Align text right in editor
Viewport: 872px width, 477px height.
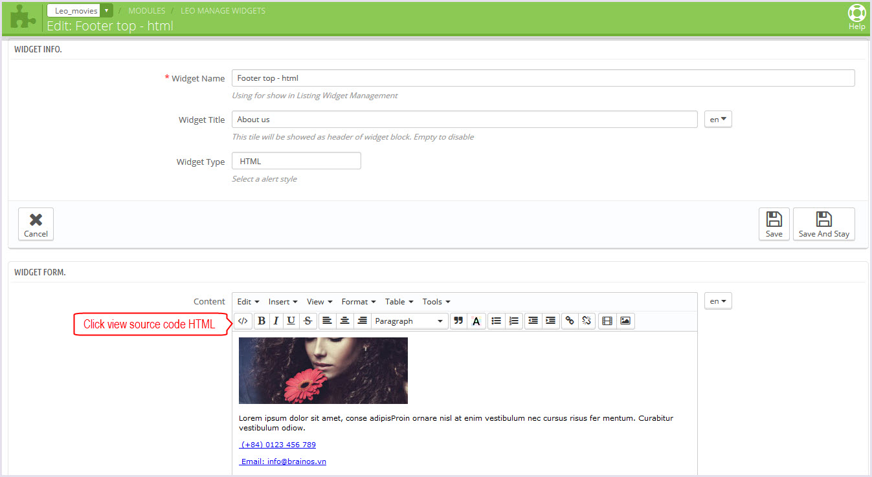pyautogui.click(x=363, y=321)
